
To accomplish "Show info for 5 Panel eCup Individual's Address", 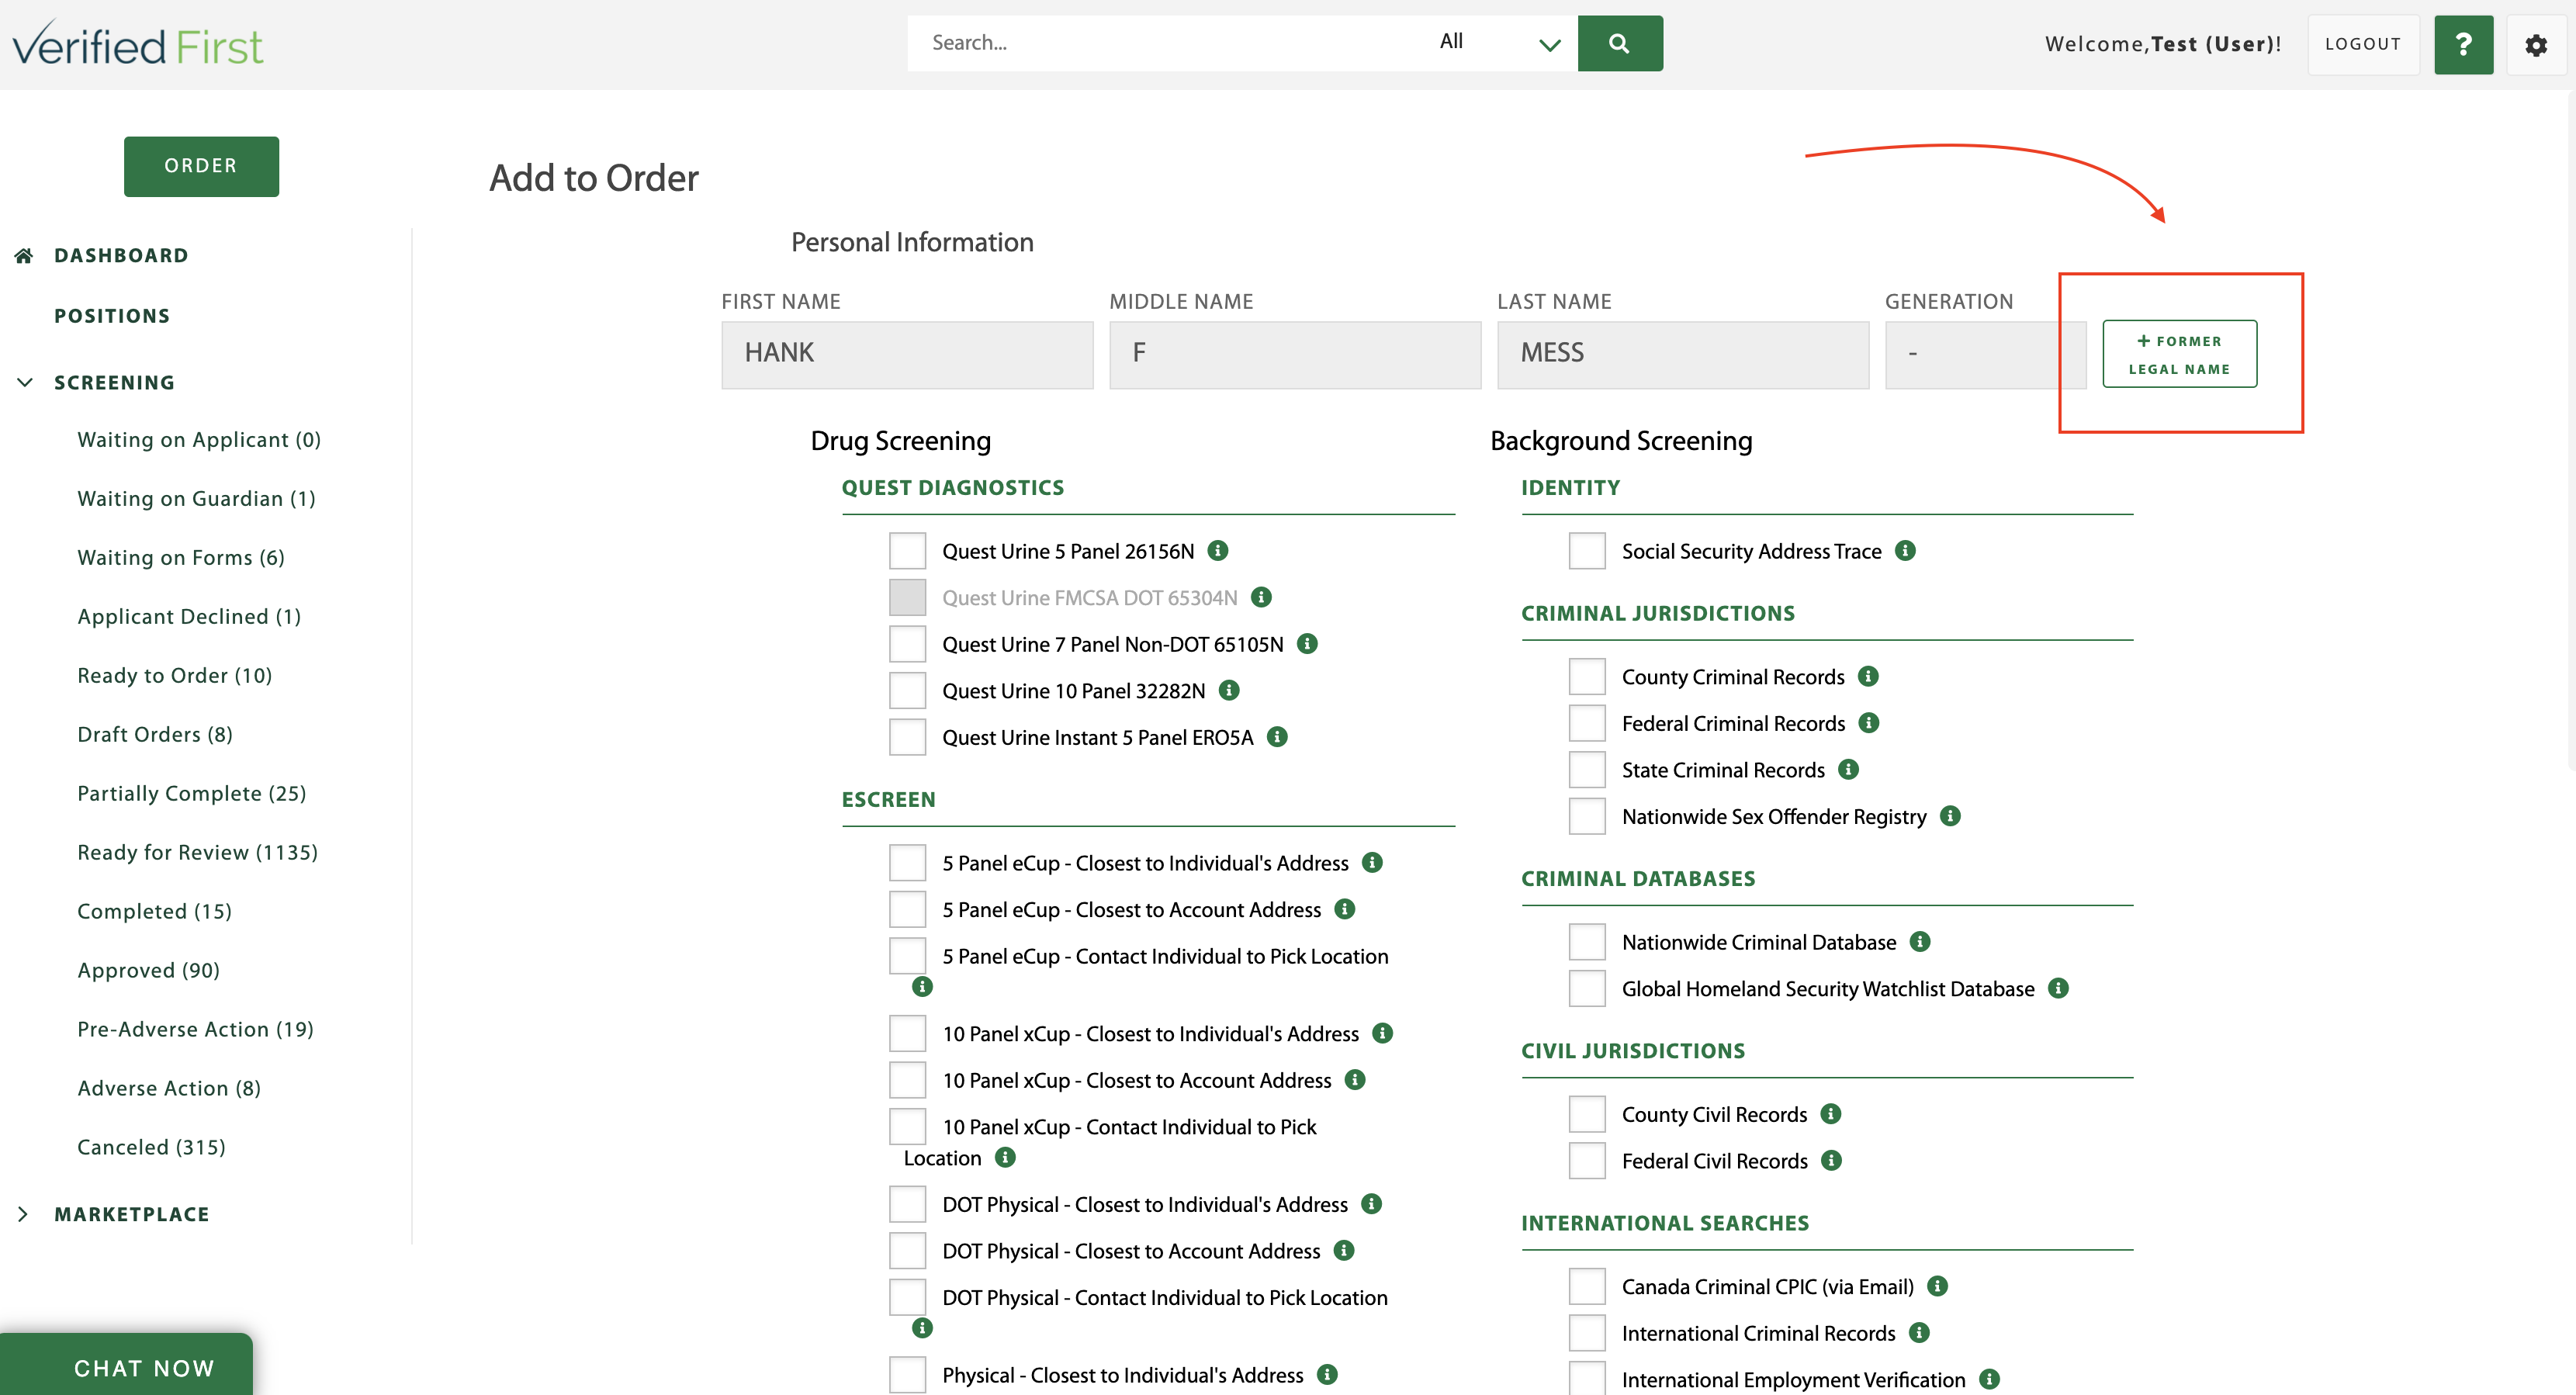I will point(1372,863).
